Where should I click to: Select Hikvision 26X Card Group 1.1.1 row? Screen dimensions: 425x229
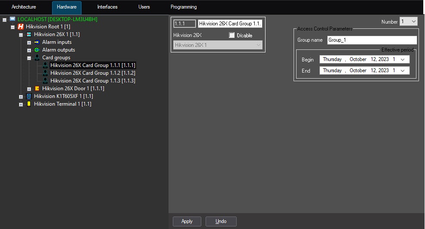93,65
